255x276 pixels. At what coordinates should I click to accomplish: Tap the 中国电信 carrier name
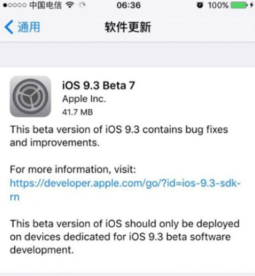click(45, 5)
